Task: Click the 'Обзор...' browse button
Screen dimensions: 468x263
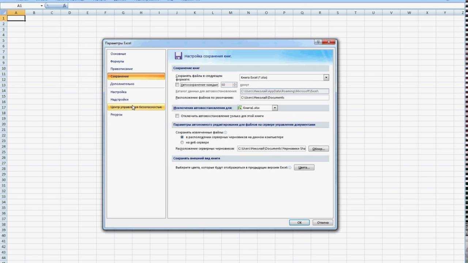Action: (x=319, y=149)
